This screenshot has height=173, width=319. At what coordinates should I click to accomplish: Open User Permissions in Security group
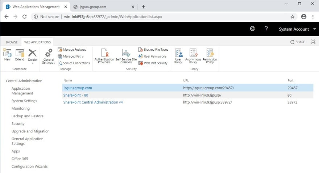(x=152, y=56)
